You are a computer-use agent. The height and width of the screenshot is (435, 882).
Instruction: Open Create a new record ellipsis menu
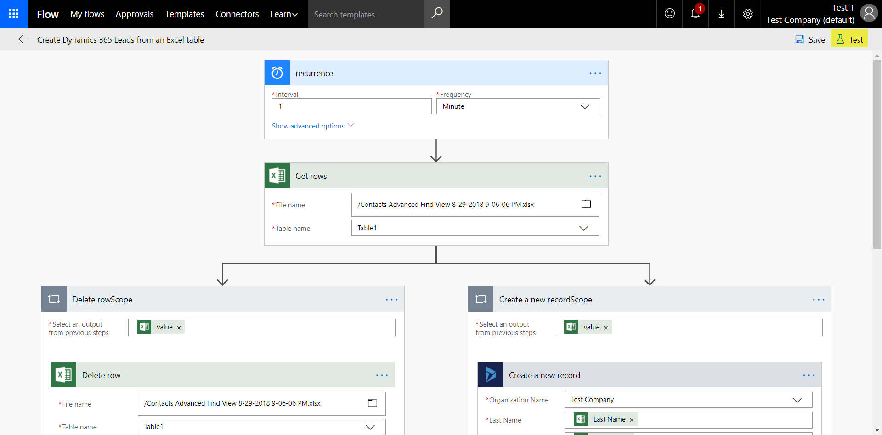pos(809,375)
